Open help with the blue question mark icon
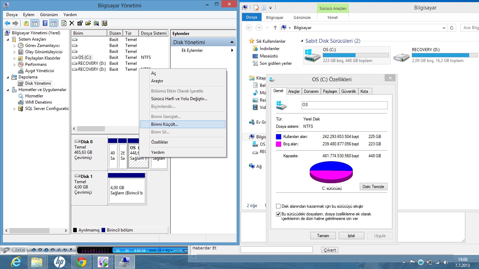The width and height of the screenshot is (479, 269). point(45,23)
